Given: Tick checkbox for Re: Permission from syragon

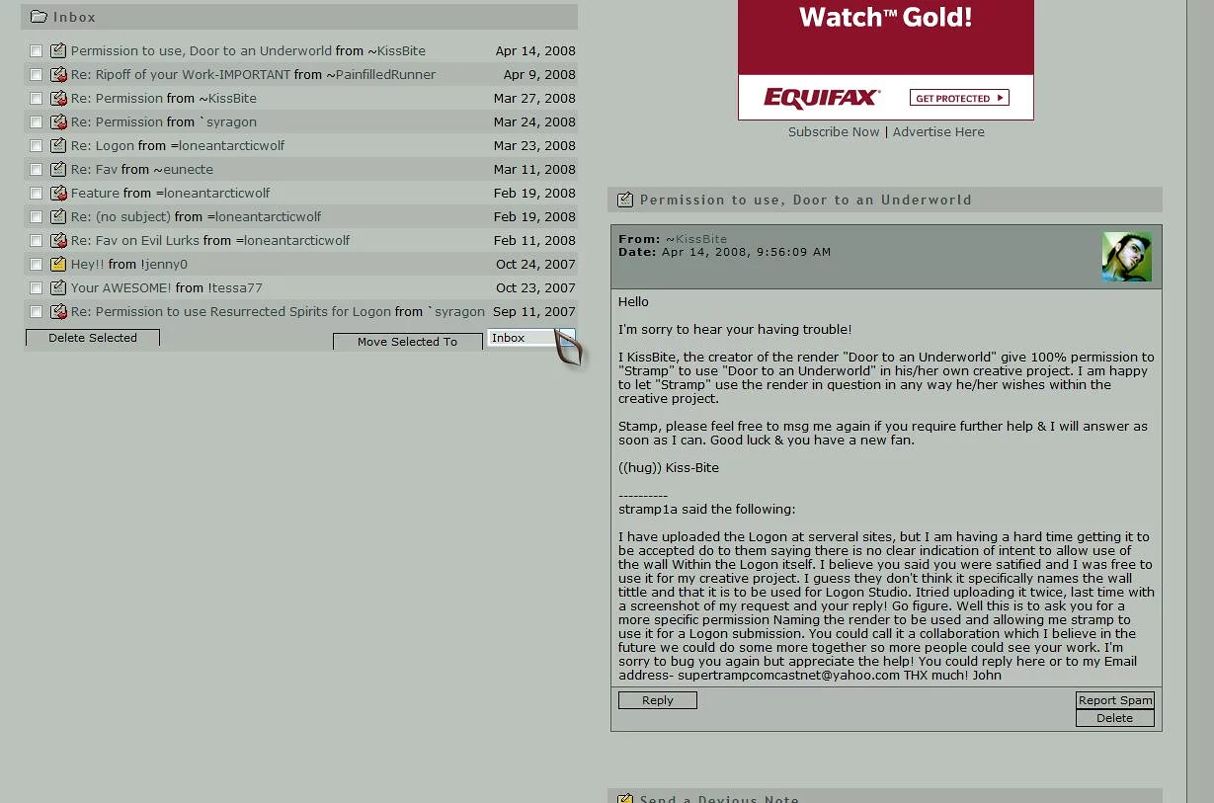Looking at the screenshot, I should tap(37, 122).
